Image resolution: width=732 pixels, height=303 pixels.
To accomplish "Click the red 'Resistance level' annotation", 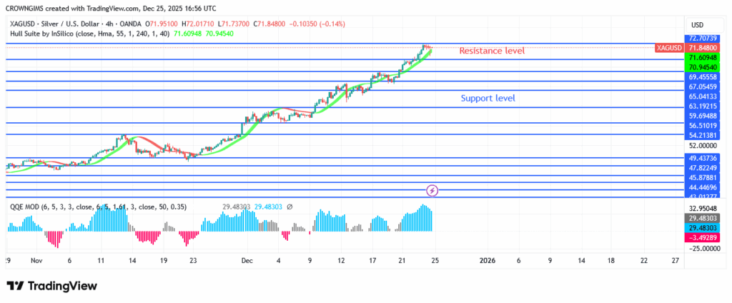I will [492, 51].
